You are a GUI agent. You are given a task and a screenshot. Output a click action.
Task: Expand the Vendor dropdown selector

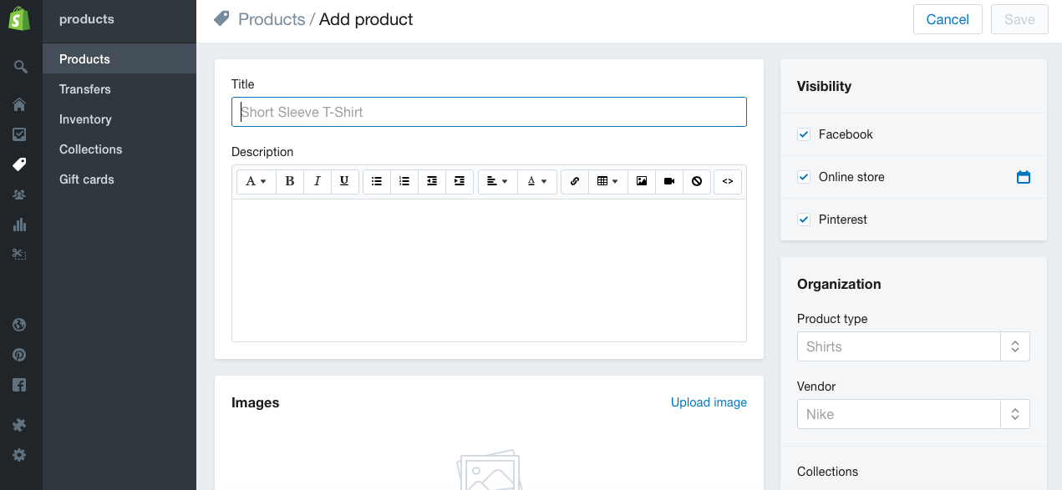point(913,414)
